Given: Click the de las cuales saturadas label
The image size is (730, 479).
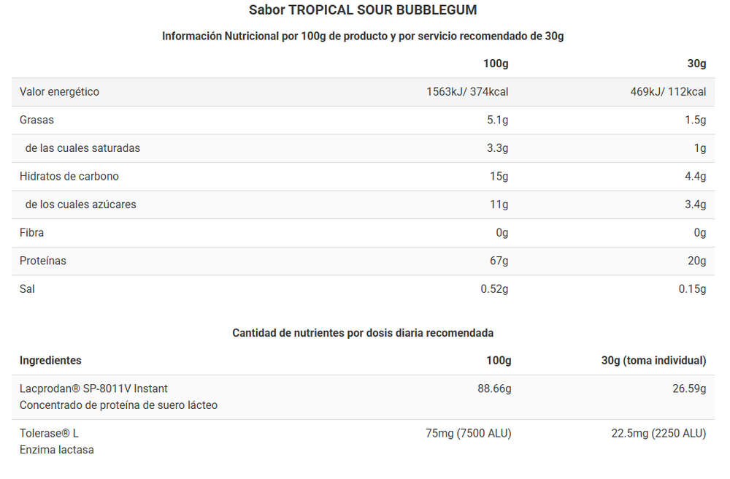Looking at the screenshot, I should click(82, 148).
